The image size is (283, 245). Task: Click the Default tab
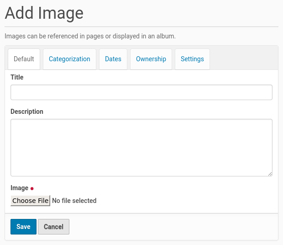pos(24,59)
